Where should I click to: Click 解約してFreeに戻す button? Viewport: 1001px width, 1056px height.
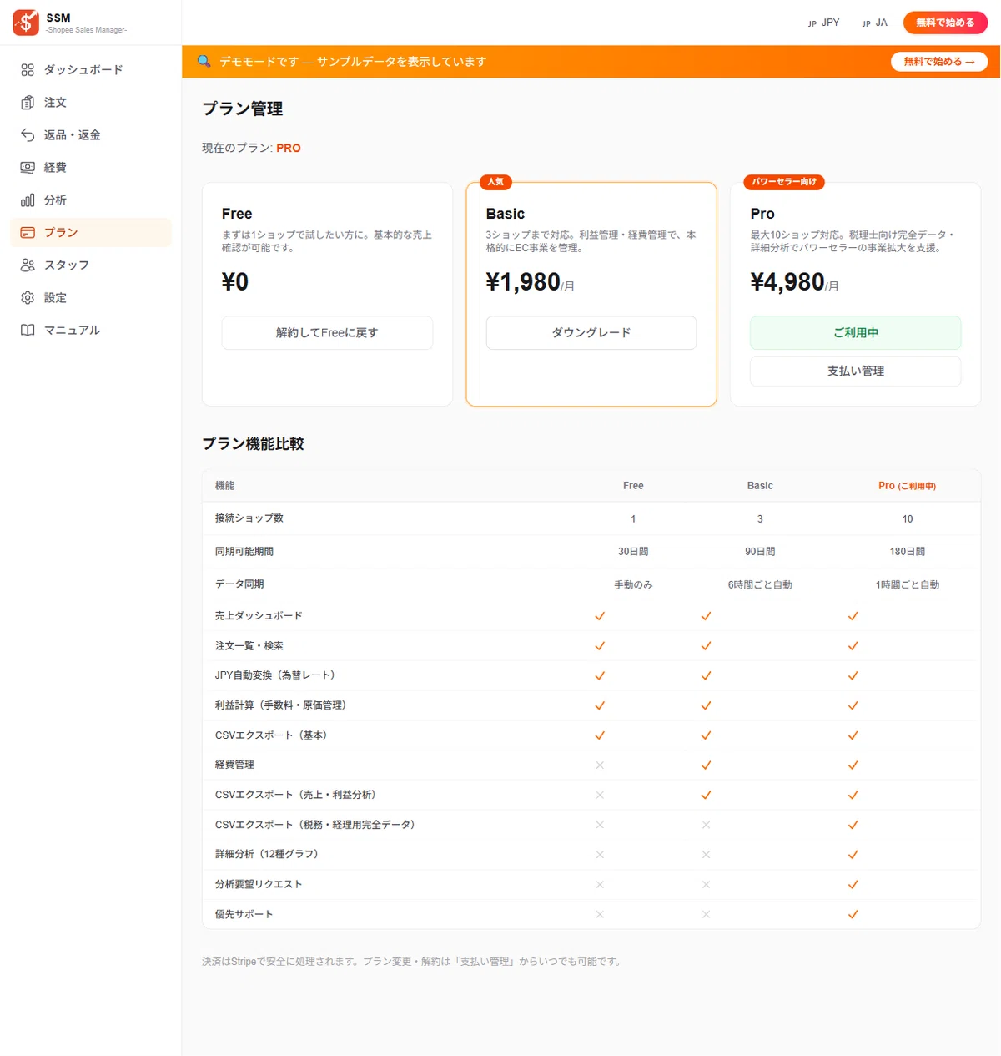point(327,332)
